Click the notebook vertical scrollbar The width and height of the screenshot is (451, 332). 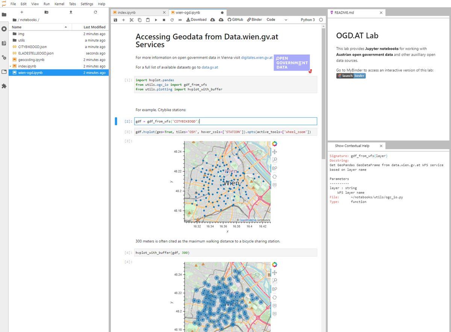click(324, 94)
